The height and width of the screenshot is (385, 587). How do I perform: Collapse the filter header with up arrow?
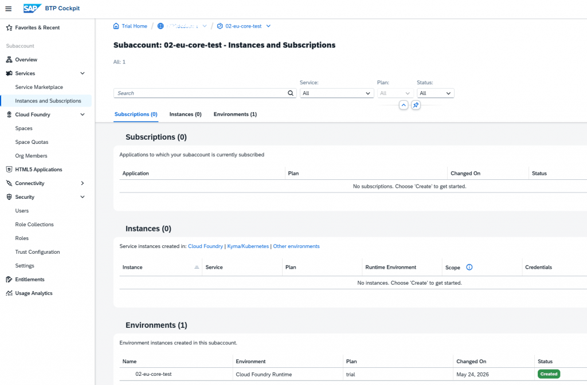403,105
